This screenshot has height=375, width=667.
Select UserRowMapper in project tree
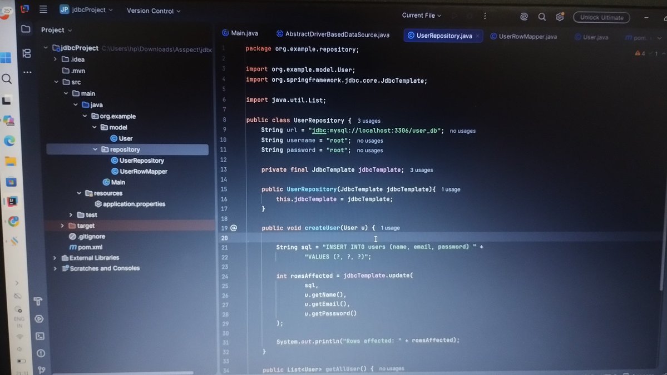click(x=140, y=172)
